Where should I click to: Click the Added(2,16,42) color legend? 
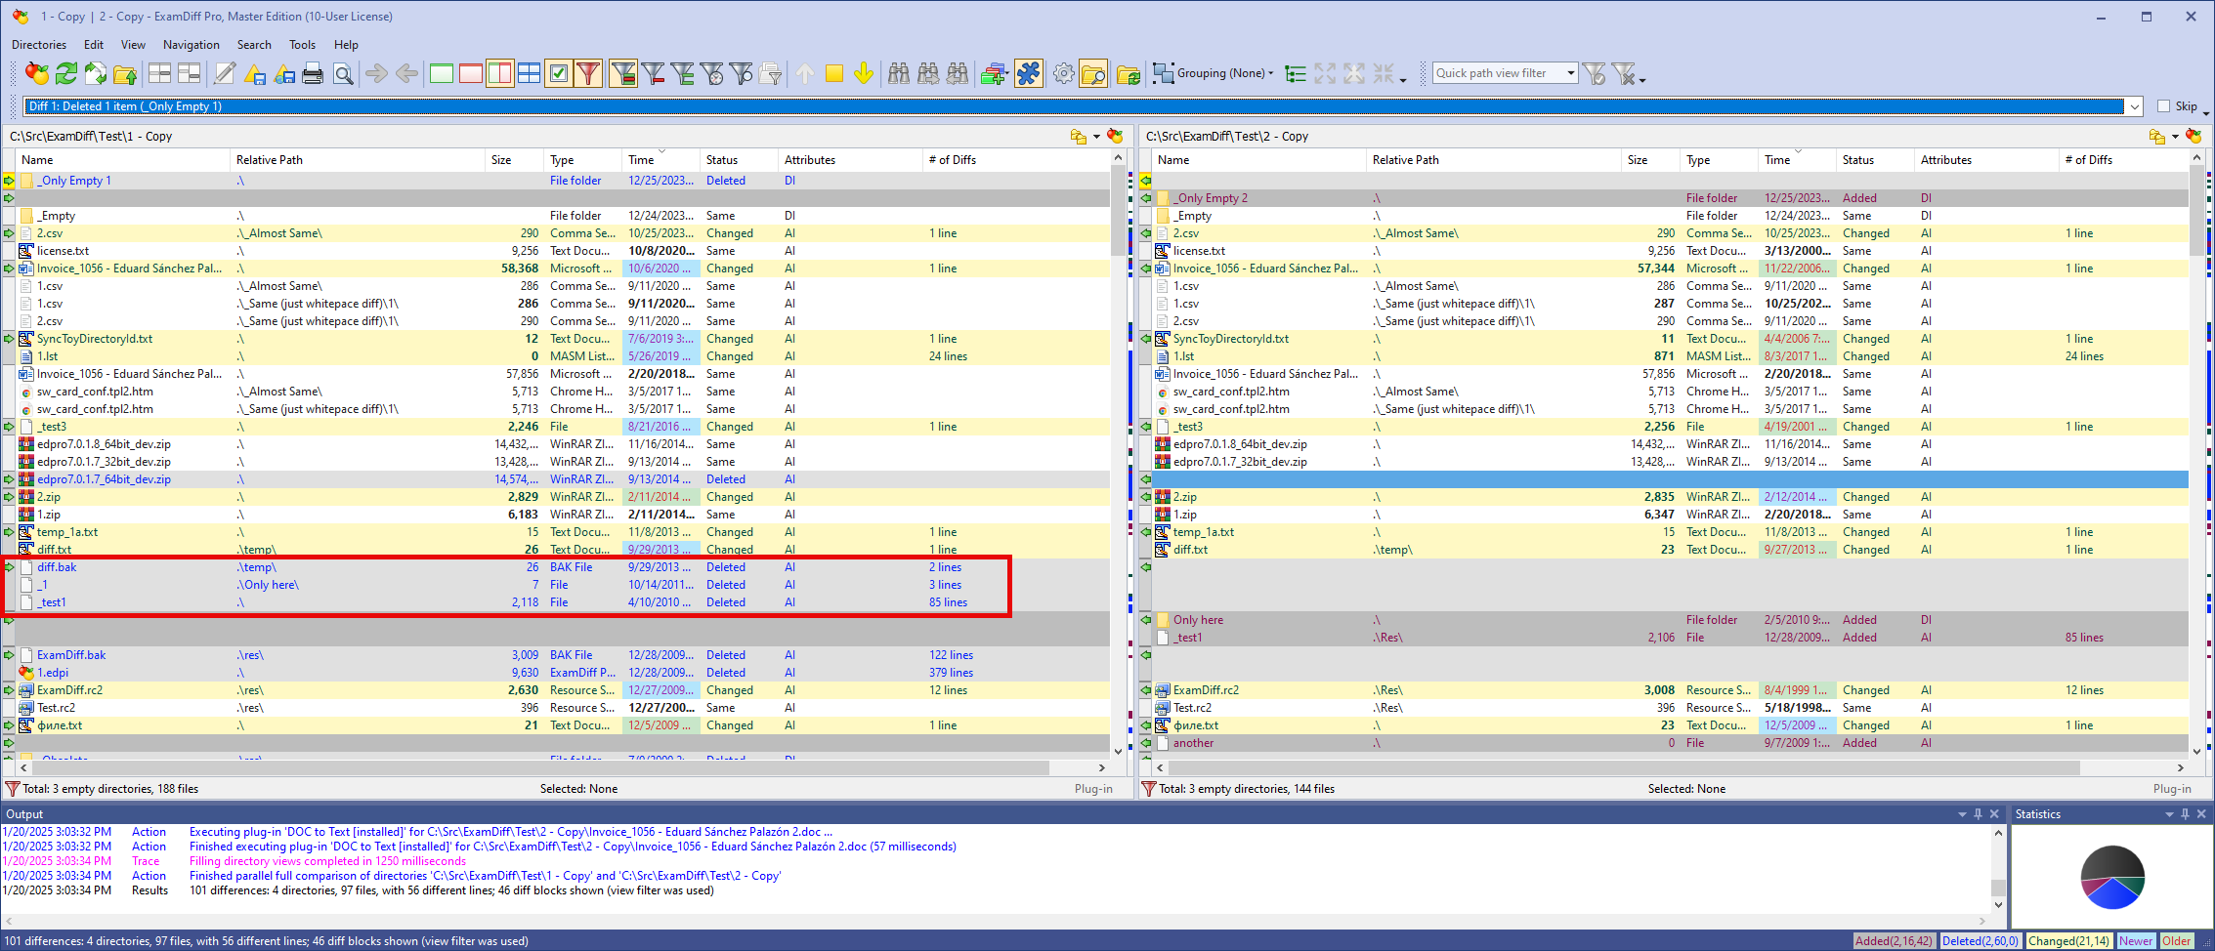[1894, 941]
